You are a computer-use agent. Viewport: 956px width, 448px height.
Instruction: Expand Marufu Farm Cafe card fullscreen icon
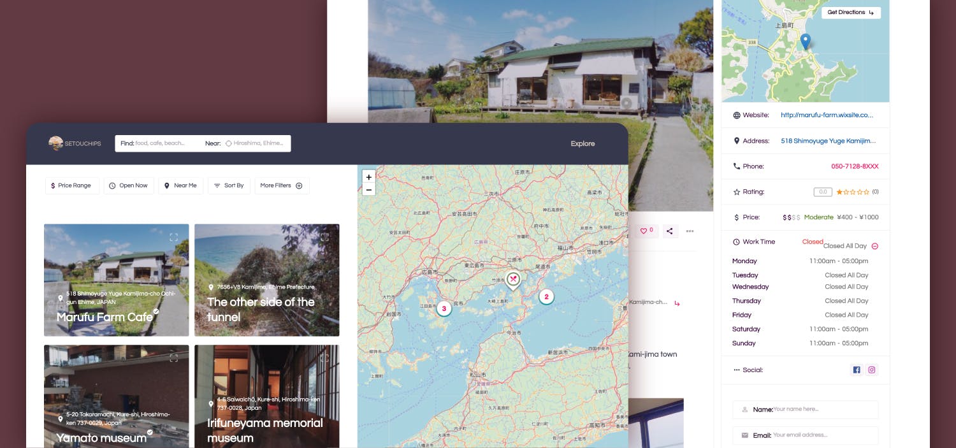tap(173, 237)
